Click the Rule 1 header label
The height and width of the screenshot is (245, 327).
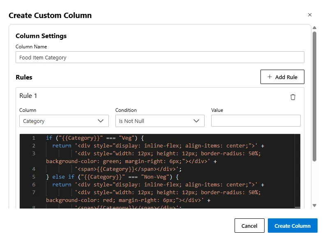28,96
